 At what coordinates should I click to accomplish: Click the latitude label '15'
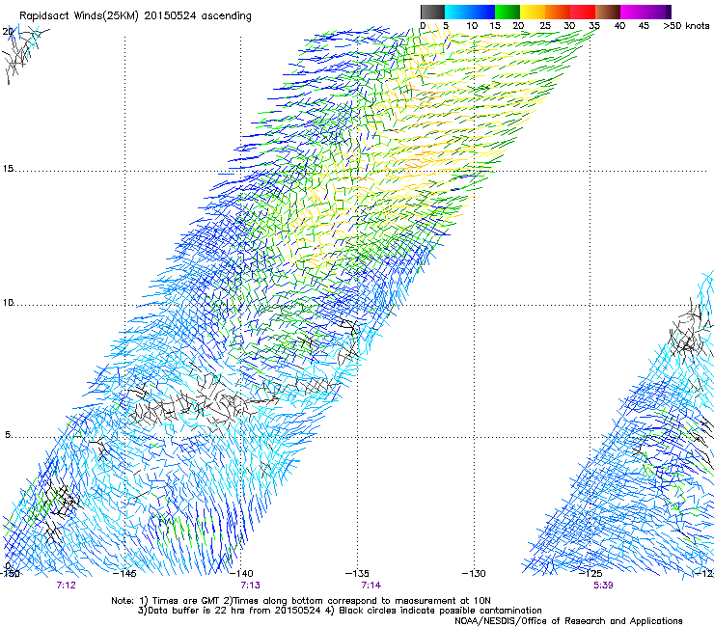click(8, 169)
